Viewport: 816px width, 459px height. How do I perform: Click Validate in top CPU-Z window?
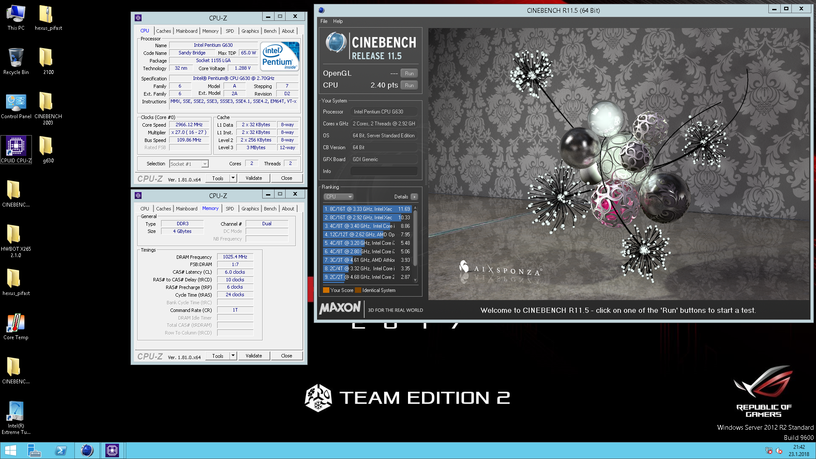tap(254, 178)
